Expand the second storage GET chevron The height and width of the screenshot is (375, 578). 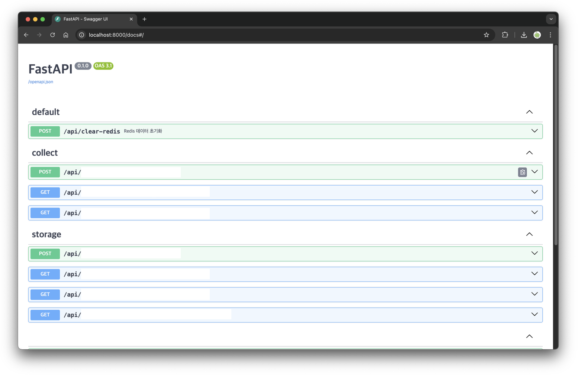[534, 294]
